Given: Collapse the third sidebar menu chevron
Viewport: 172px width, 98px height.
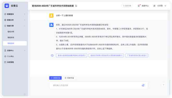Looking at the screenshot, I should click(x=25, y=26).
